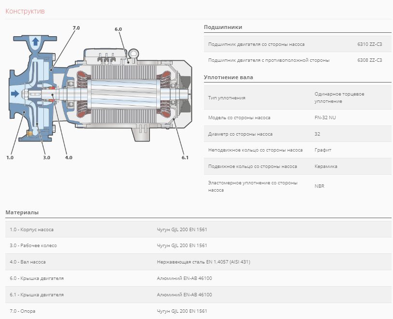This screenshot has height=319, width=393.
Task: Select "Подшипник двигателя с противоположной стороны" label
Action: tap(269, 60)
